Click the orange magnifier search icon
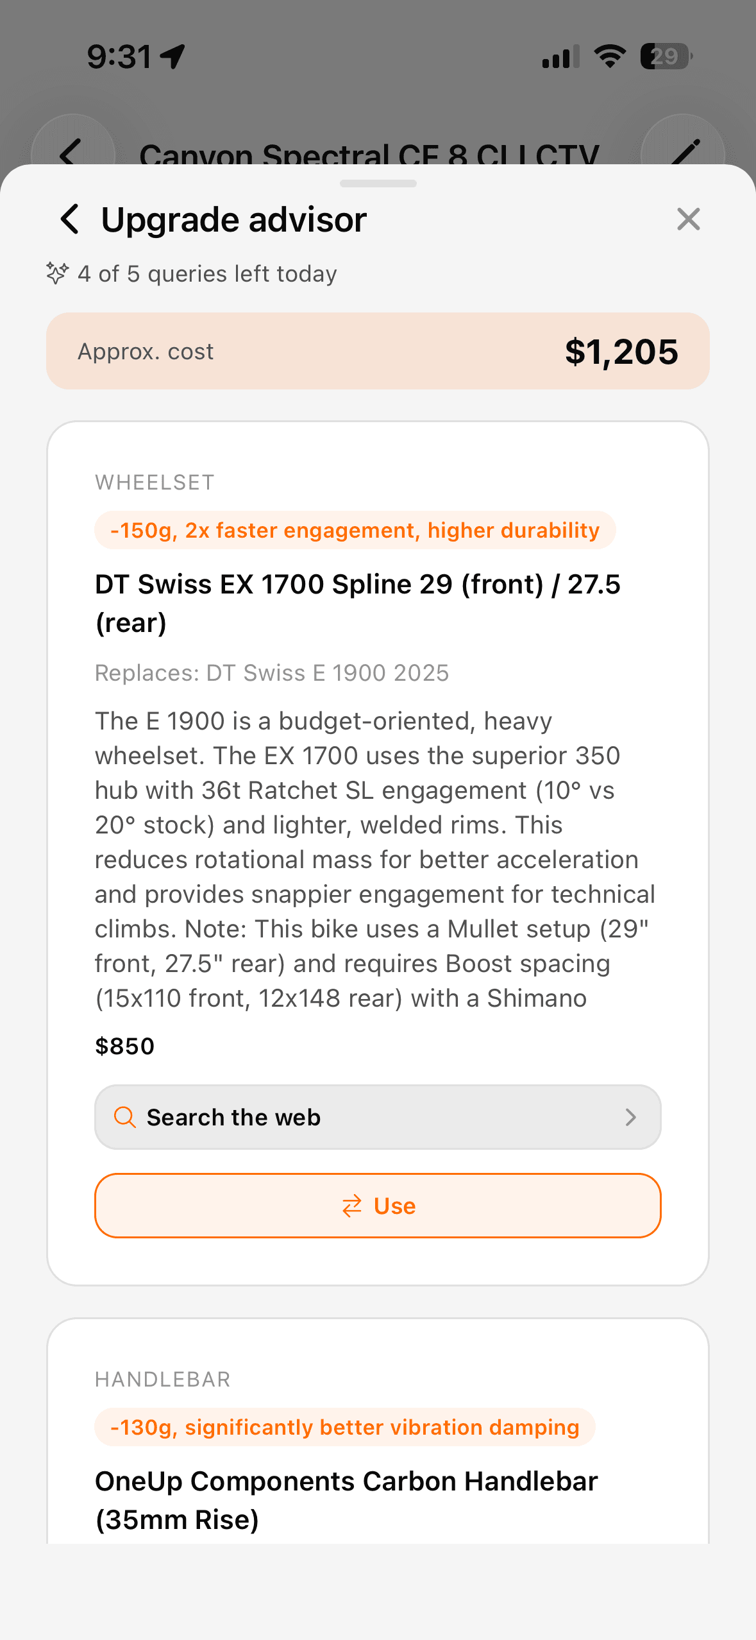 click(124, 1117)
